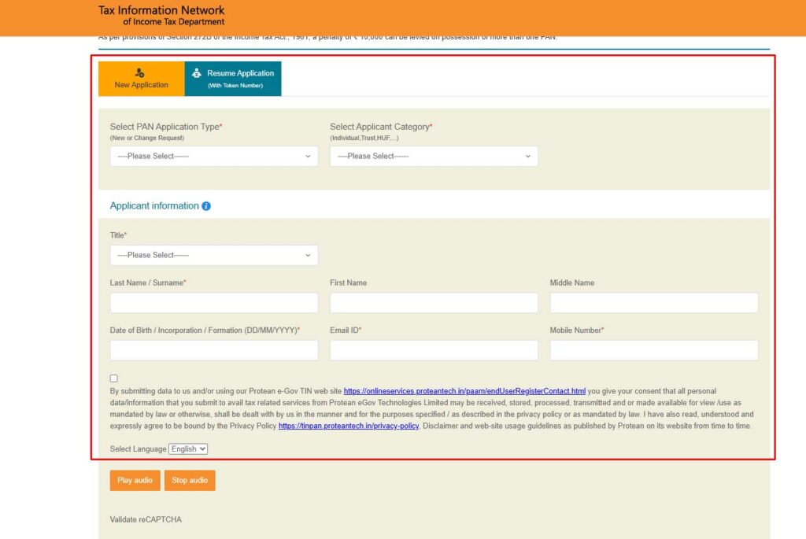Click the Tax Information Network logo
The width and height of the screenshot is (806, 539).
pyautogui.click(x=161, y=16)
